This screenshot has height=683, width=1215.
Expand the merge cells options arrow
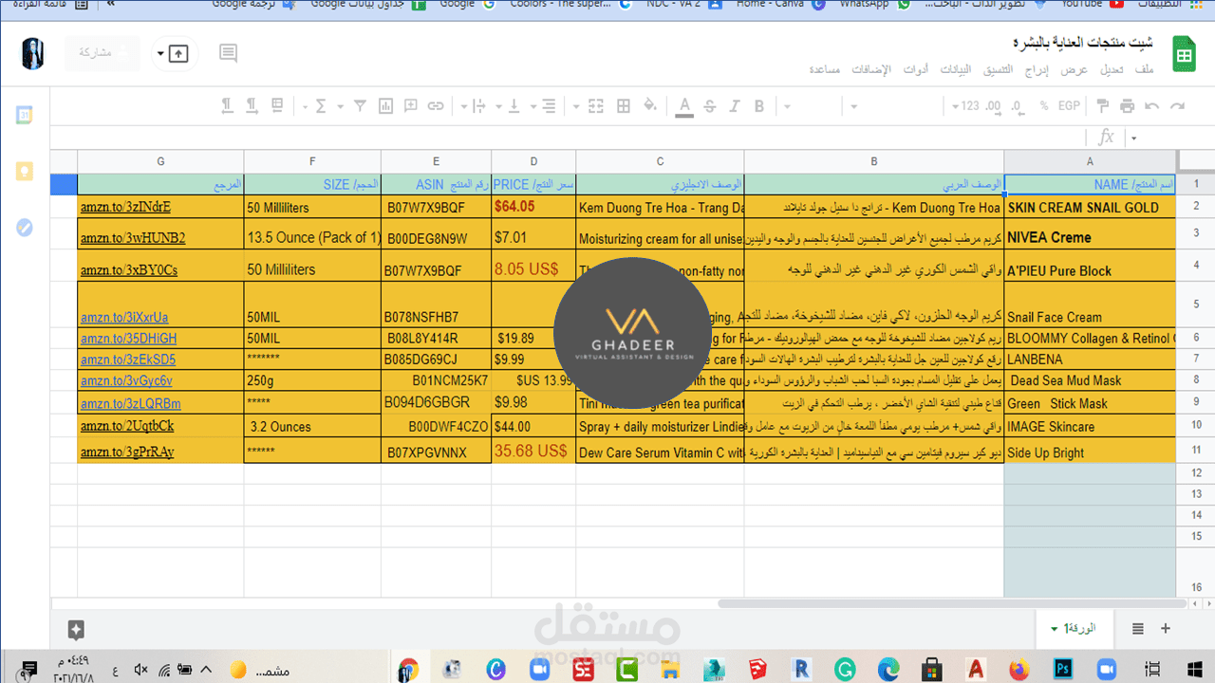pyautogui.click(x=575, y=106)
